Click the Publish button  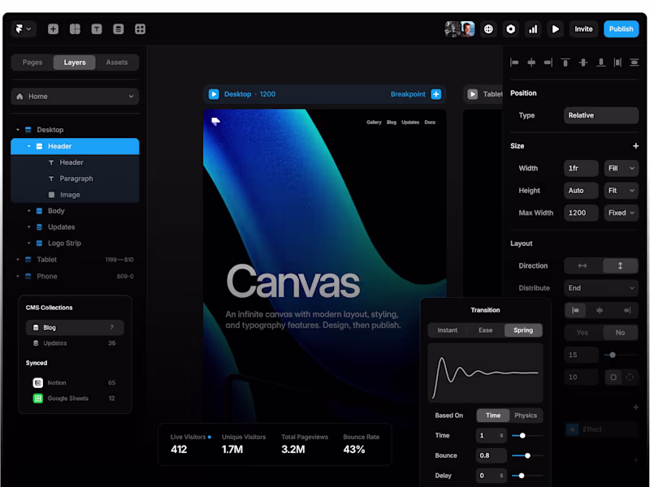tap(621, 28)
